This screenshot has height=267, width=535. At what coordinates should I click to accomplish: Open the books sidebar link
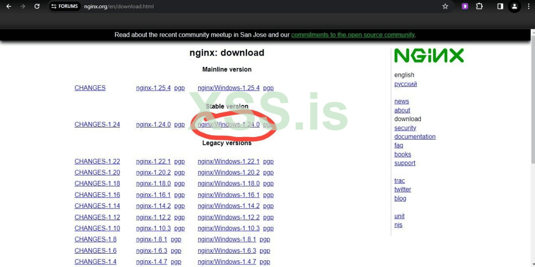click(403, 154)
